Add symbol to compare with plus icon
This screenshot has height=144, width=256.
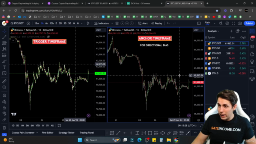click(x=28, y=23)
